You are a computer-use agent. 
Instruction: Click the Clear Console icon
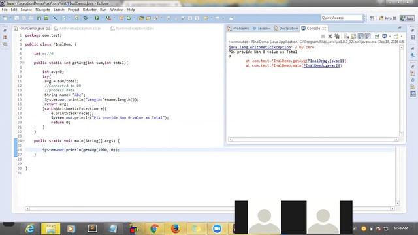[347, 36]
